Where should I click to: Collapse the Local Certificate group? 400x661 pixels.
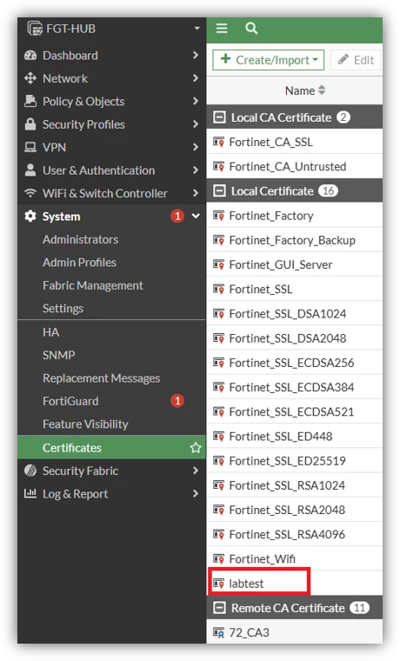[x=219, y=191]
